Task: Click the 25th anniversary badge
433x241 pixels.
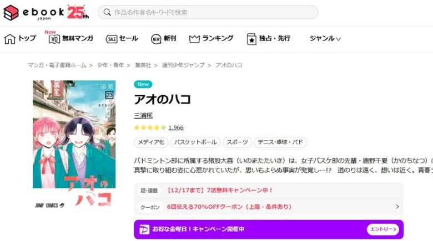Action: tap(78, 12)
